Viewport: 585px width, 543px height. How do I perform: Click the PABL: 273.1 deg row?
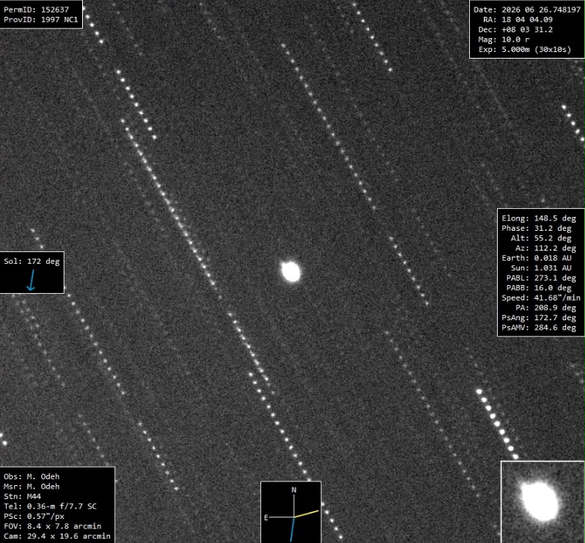click(541, 278)
